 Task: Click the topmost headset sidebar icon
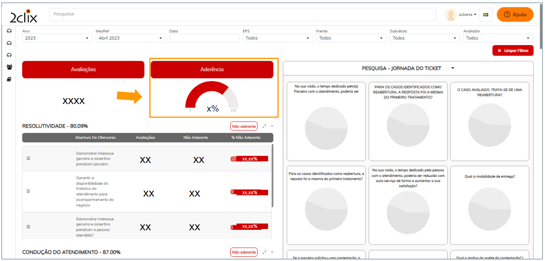(9, 31)
